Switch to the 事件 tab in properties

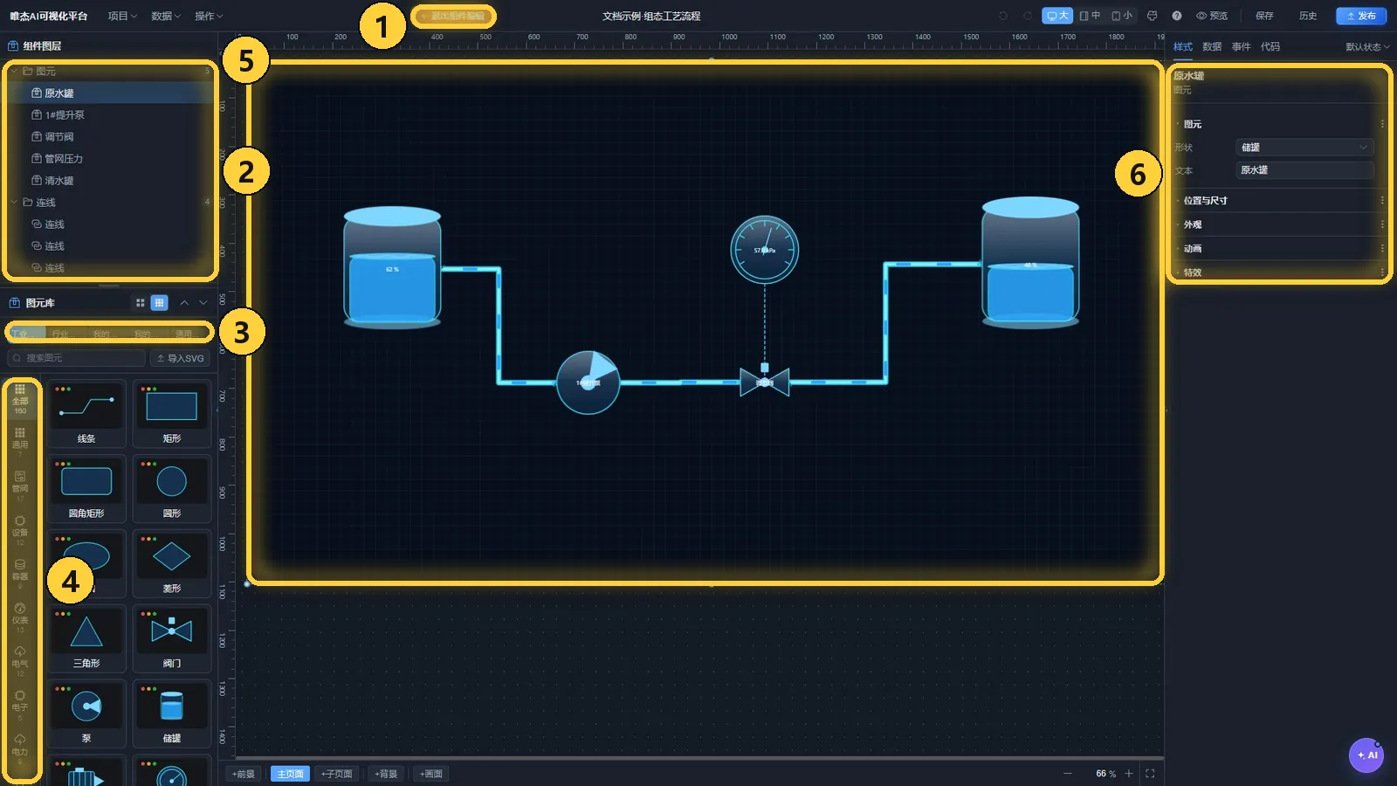tap(1241, 46)
